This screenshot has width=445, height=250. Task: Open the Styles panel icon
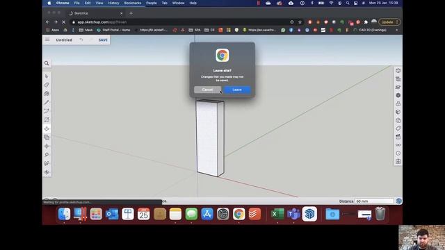(x=398, y=120)
